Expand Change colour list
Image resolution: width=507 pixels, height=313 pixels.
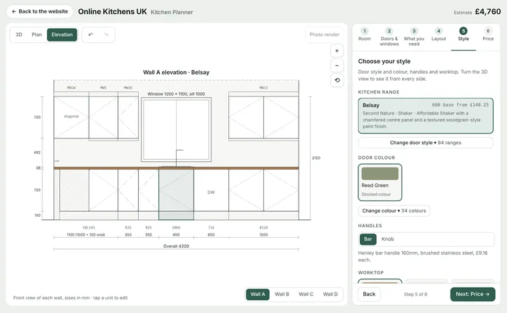tap(394, 211)
